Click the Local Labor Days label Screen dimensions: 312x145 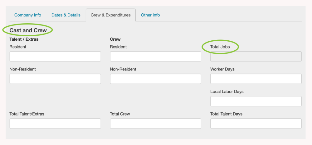[227, 92]
